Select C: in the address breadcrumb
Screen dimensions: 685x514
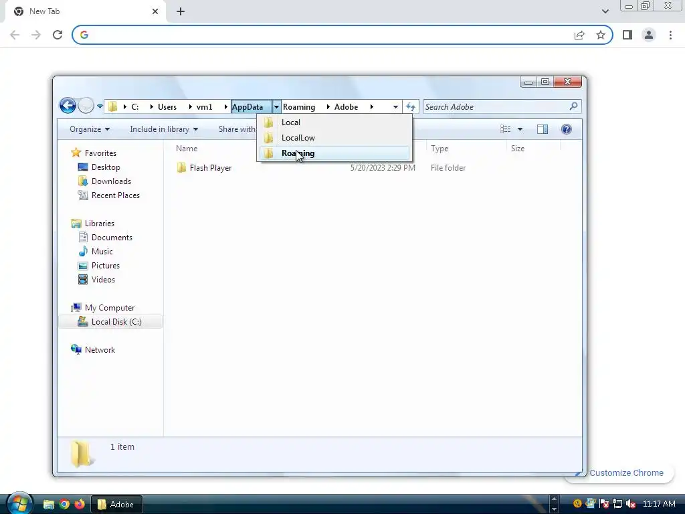pos(135,106)
